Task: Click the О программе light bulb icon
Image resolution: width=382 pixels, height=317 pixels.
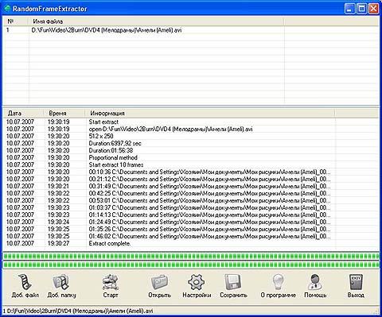Action: (278, 282)
